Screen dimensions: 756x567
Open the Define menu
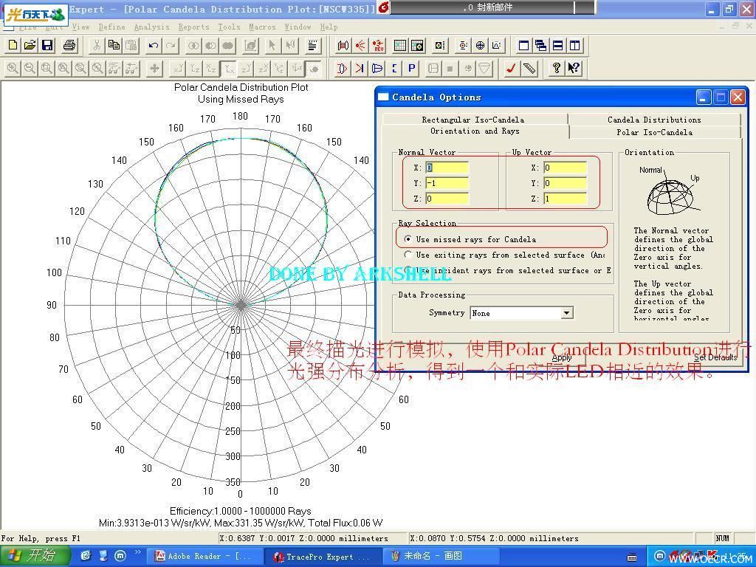click(x=112, y=27)
